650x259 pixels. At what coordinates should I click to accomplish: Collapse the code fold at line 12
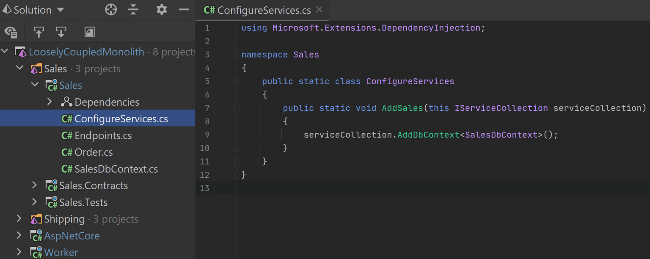coord(237,175)
